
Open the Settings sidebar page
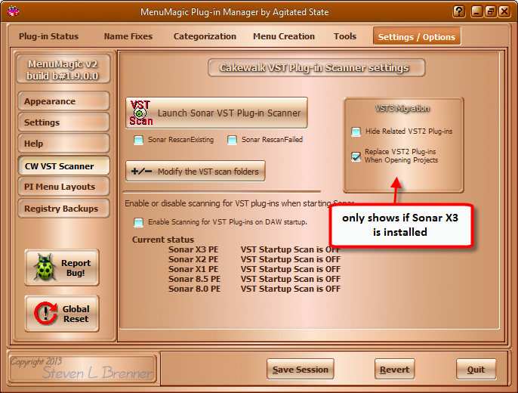click(x=63, y=122)
